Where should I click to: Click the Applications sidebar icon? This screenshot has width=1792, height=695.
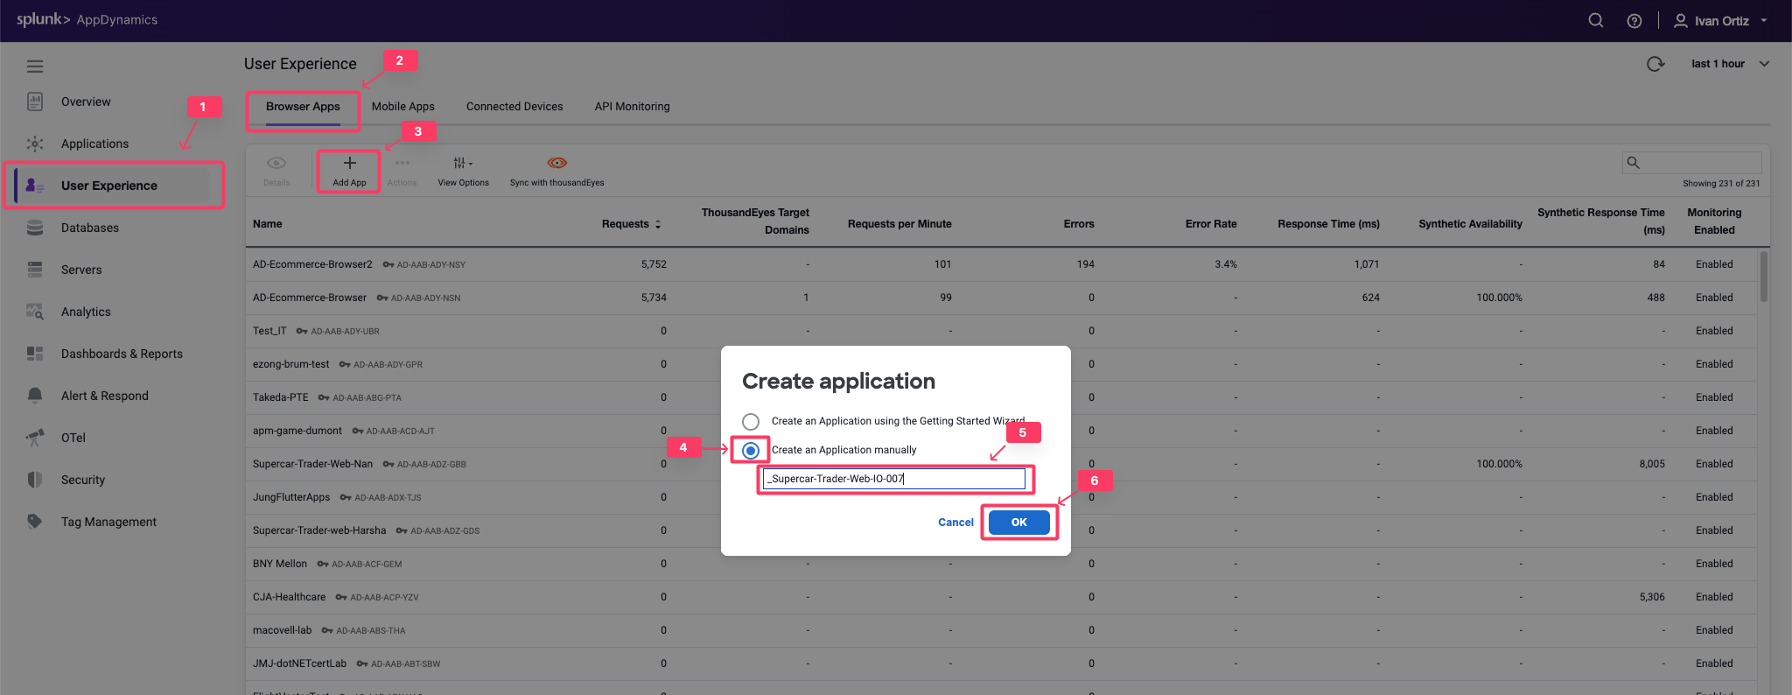[35, 144]
